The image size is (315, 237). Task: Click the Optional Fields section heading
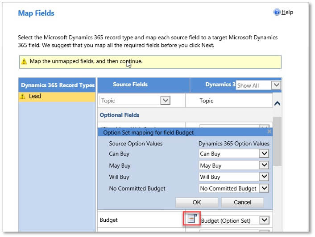pyautogui.click(x=120, y=115)
